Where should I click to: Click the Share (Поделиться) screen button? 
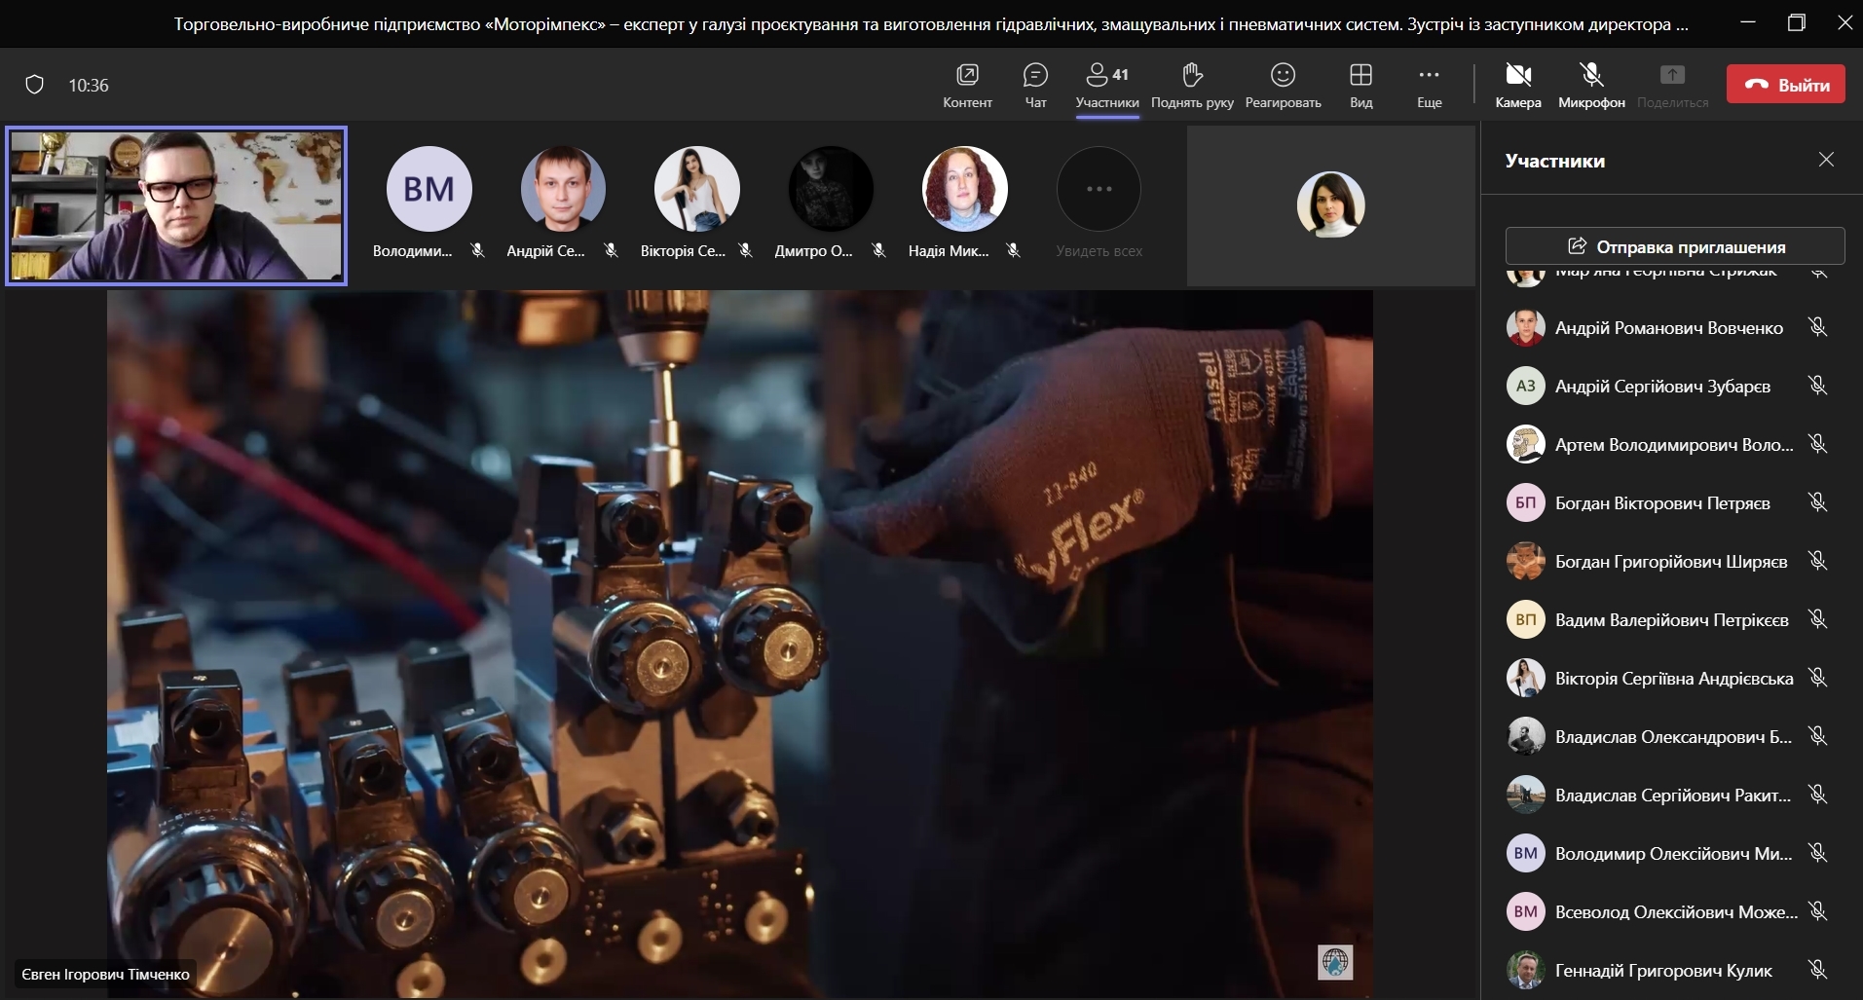1672,86
